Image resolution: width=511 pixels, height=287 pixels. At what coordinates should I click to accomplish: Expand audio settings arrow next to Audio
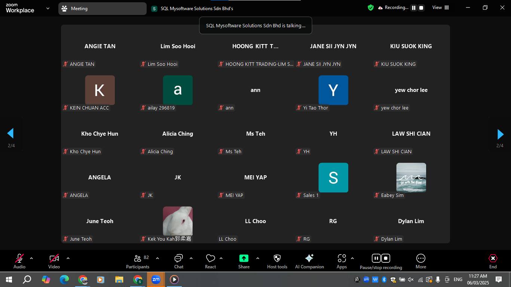[x=31, y=258]
